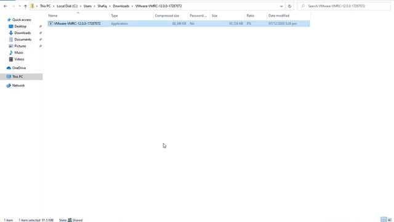Navigate to Shafiq breadcrumb
This screenshot has height=222, width=394.
click(102, 6)
